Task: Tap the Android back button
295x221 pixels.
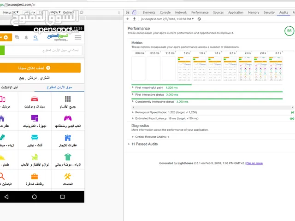Action: (6, 197)
